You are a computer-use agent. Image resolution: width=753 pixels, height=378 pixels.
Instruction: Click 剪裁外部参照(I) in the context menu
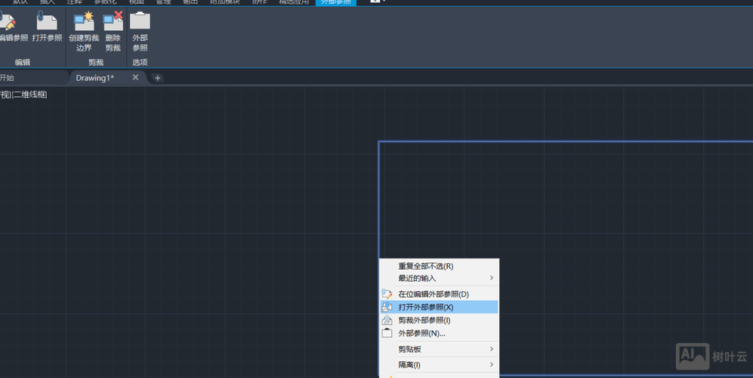[424, 321]
